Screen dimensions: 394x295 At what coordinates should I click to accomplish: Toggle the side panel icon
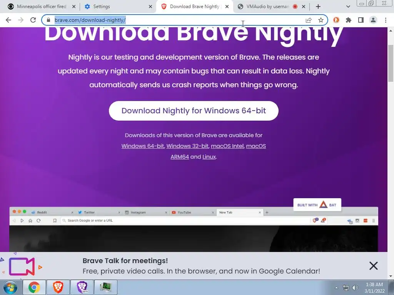tap(361, 20)
